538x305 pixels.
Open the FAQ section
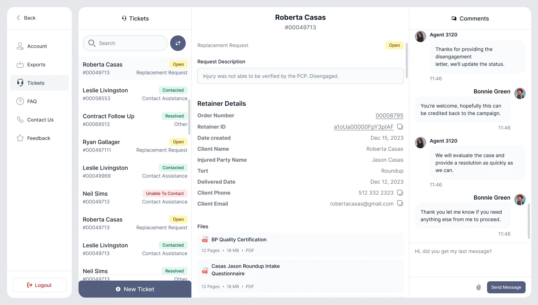(x=39, y=101)
